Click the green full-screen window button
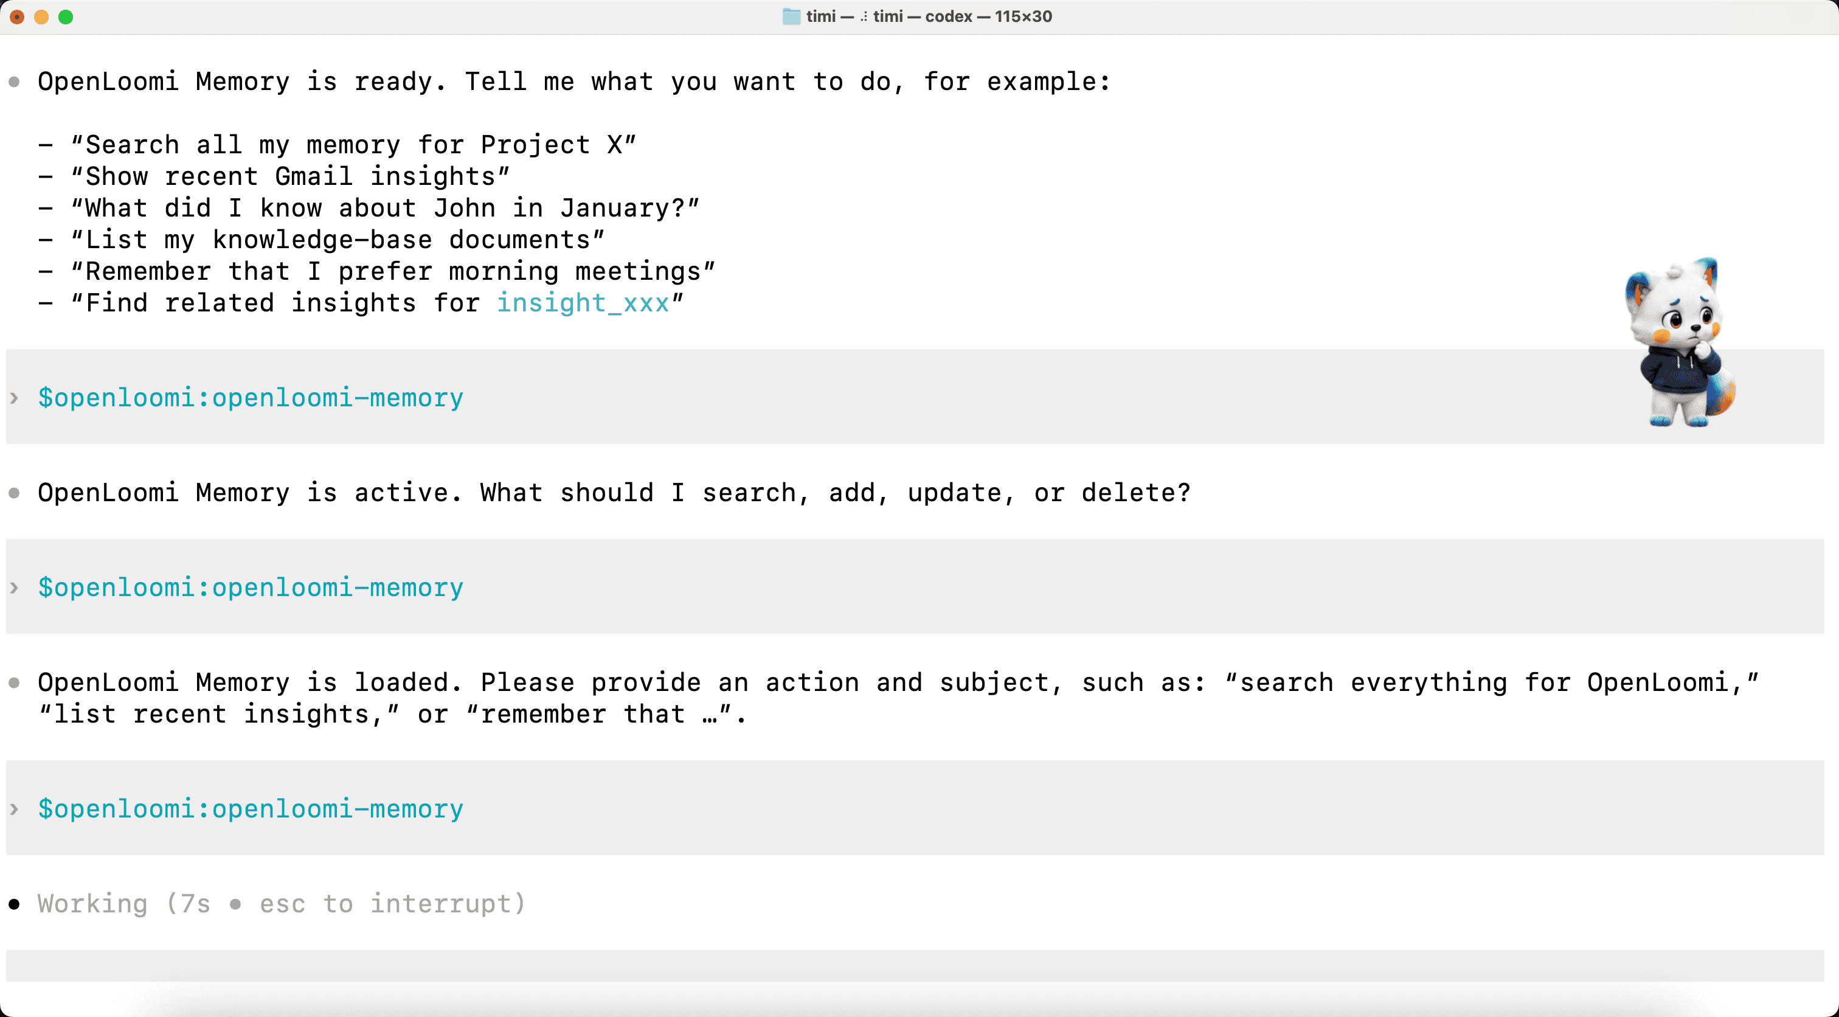 tap(66, 17)
